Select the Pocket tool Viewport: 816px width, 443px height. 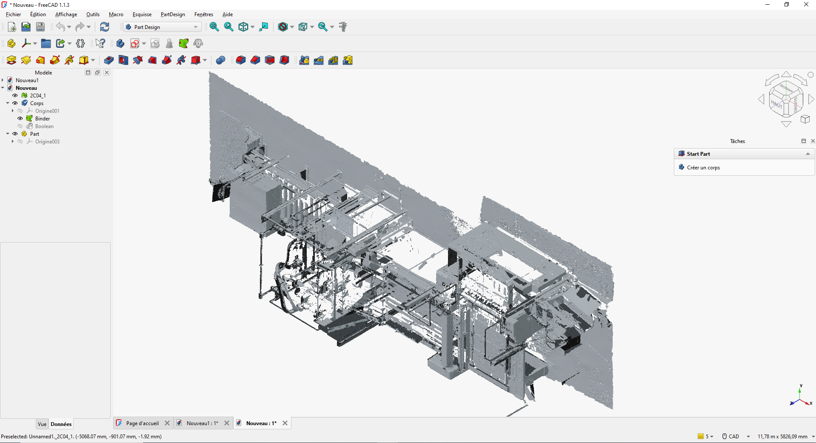click(x=109, y=60)
